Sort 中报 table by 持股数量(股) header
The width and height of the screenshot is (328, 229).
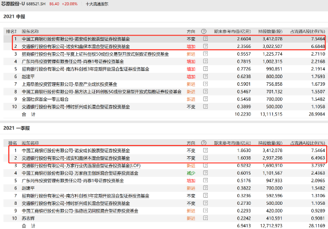click(270, 31)
